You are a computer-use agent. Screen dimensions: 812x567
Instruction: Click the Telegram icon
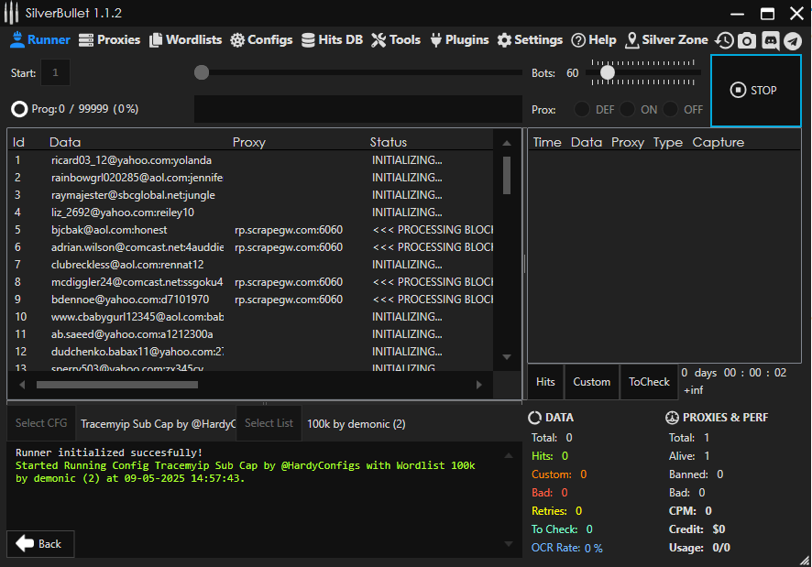point(793,40)
